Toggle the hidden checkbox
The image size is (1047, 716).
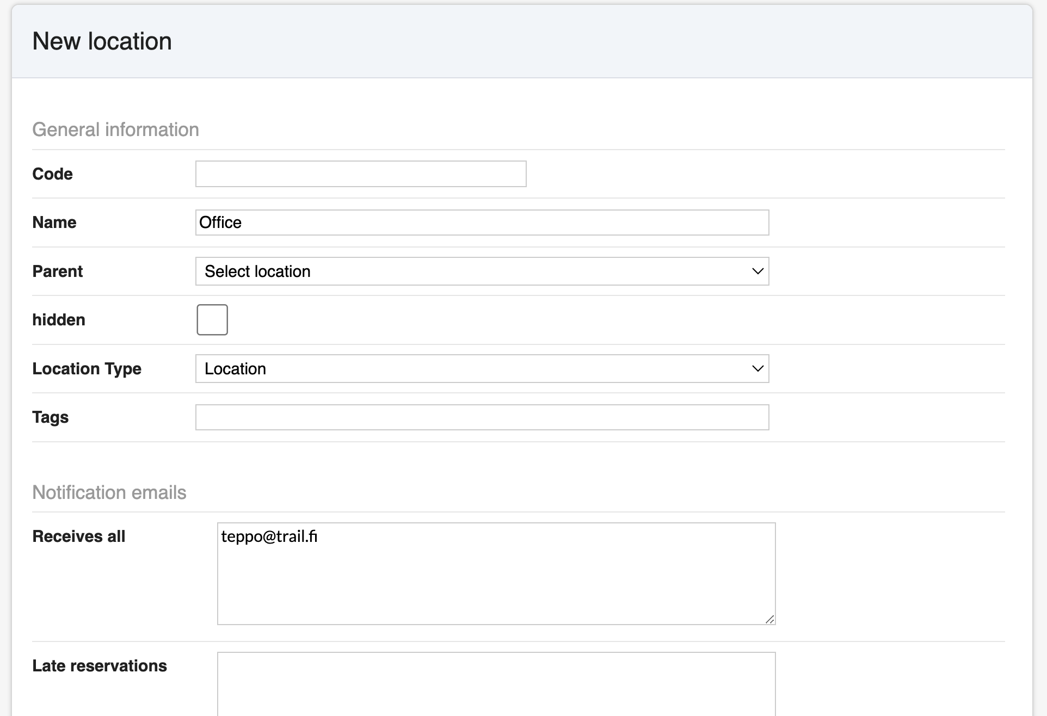click(x=212, y=320)
